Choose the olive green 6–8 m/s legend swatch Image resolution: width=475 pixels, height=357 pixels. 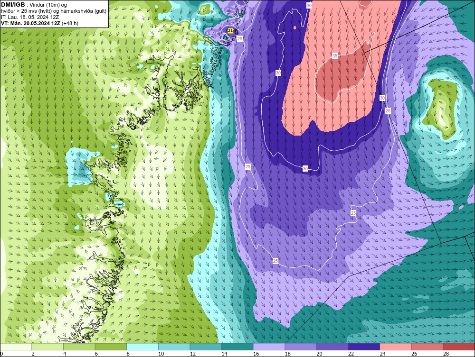111,347
